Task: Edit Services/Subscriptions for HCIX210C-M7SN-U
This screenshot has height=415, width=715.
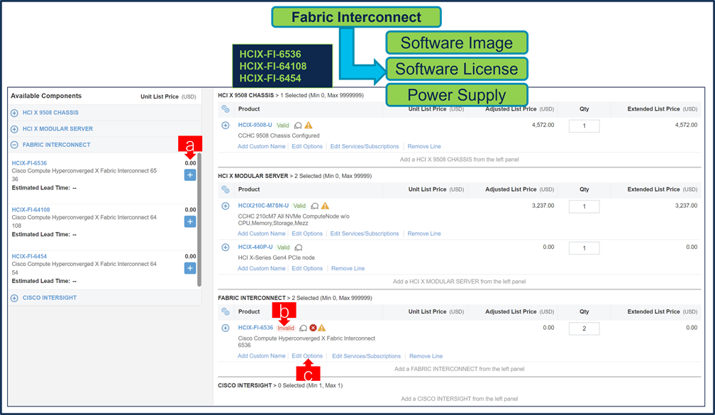Action: pos(365,233)
